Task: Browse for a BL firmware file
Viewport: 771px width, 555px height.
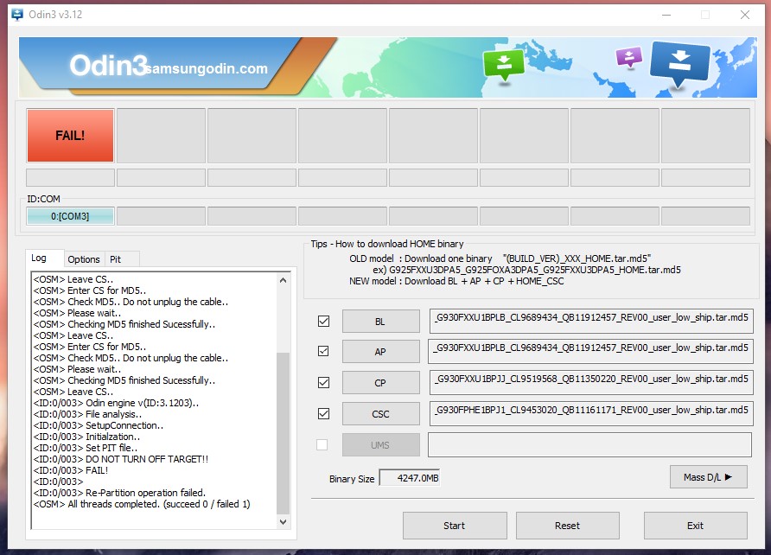Action: pos(380,322)
